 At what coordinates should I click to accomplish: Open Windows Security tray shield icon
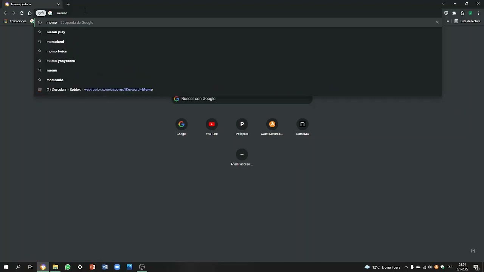[442, 267]
